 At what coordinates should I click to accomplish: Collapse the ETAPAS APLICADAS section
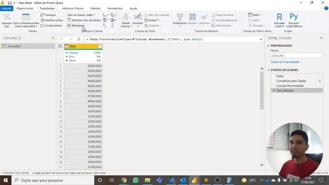tap(268, 70)
